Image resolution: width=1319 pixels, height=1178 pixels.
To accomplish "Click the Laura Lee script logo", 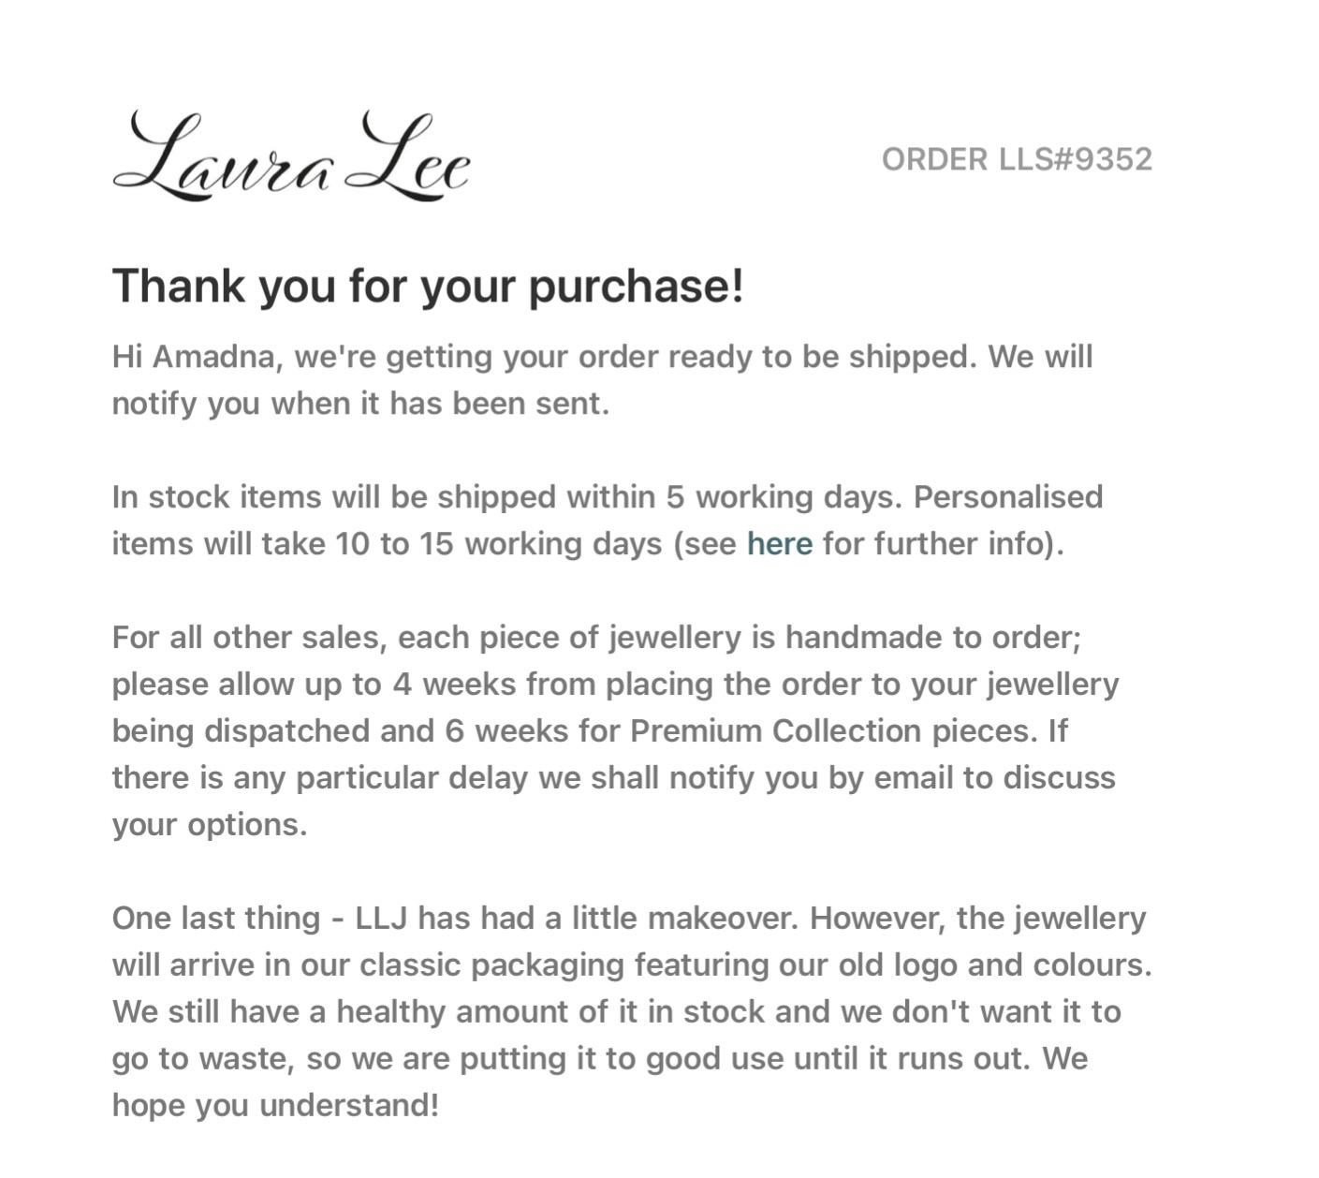I will point(291,156).
